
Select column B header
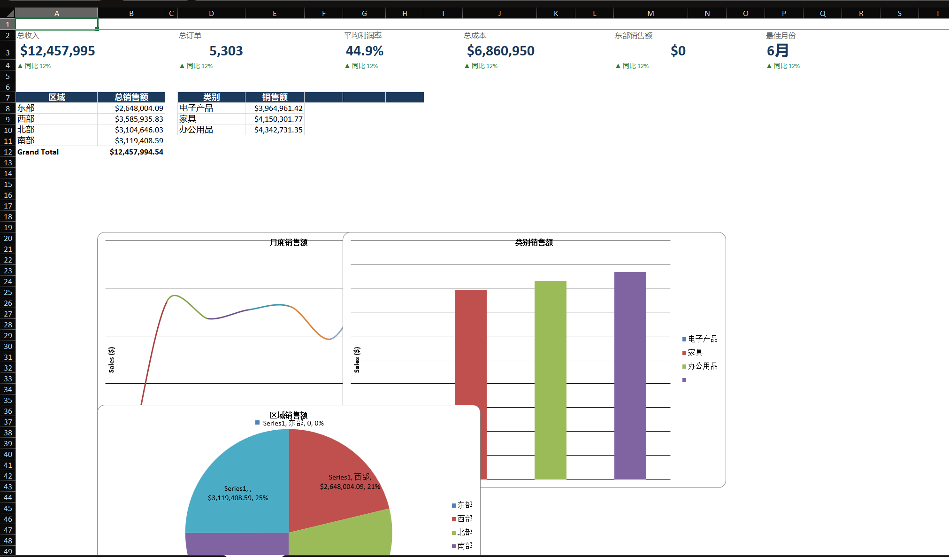point(131,13)
